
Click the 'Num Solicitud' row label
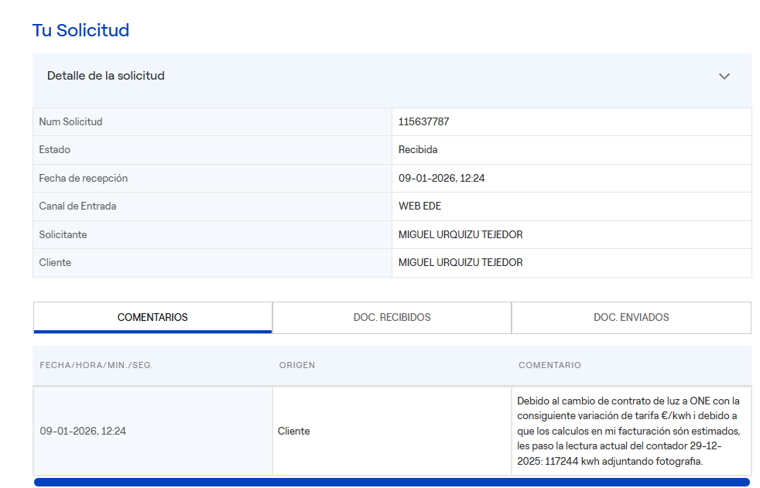(x=70, y=121)
